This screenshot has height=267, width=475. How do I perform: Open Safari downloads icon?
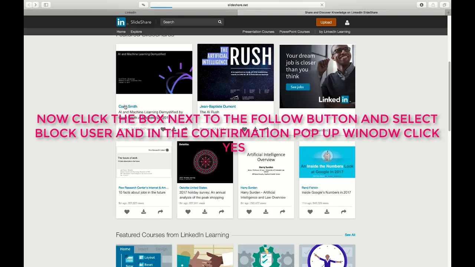[x=422, y=5]
